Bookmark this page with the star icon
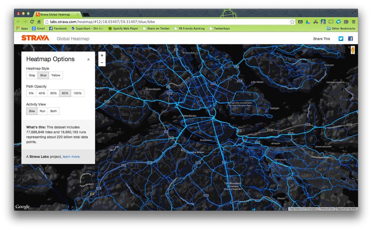This screenshot has height=230, width=372. (x=292, y=22)
